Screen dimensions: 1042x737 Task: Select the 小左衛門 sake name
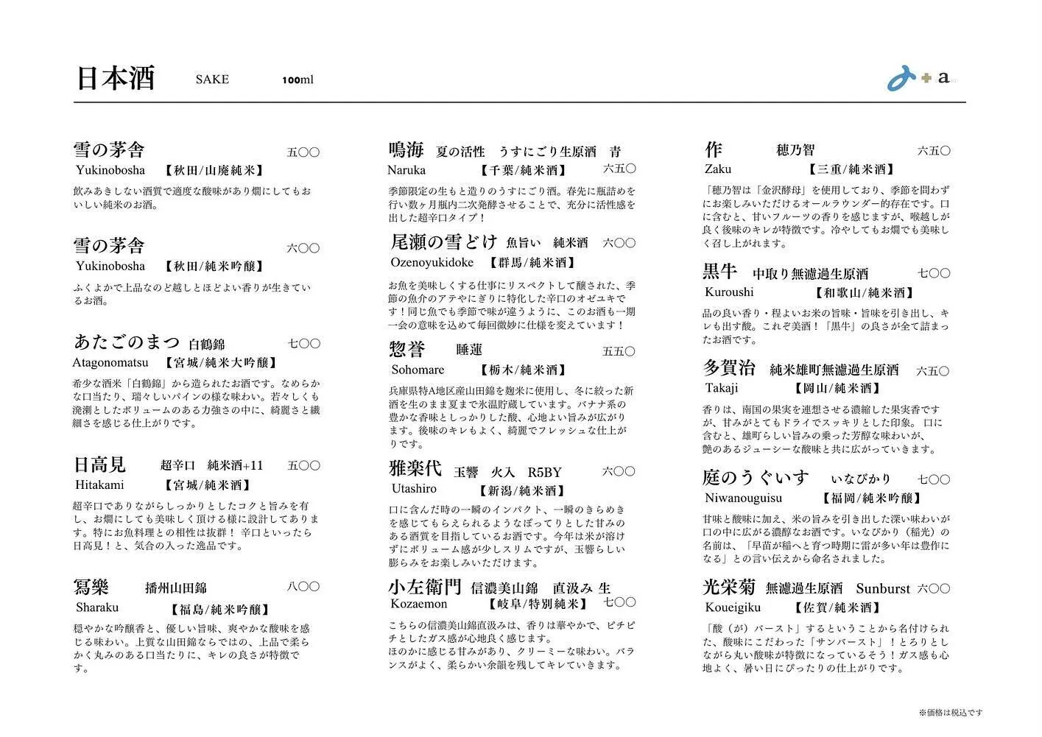[425, 586]
